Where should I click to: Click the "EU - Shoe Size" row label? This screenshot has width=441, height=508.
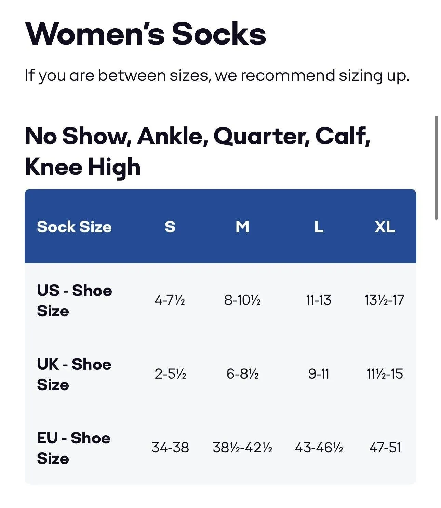(x=73, y=448)
